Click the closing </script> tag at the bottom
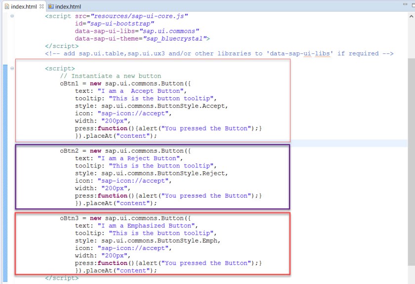 coord(62,278)
